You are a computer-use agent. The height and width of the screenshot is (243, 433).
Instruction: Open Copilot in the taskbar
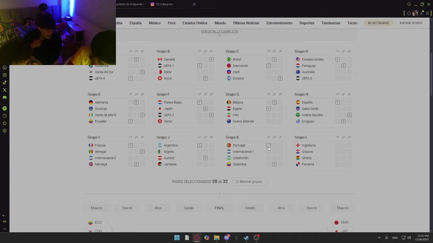(207, 238)
